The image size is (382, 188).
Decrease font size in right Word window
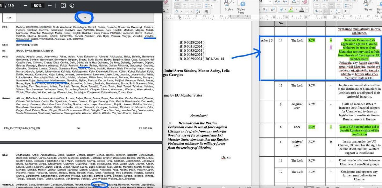click(x=285, y=2)
